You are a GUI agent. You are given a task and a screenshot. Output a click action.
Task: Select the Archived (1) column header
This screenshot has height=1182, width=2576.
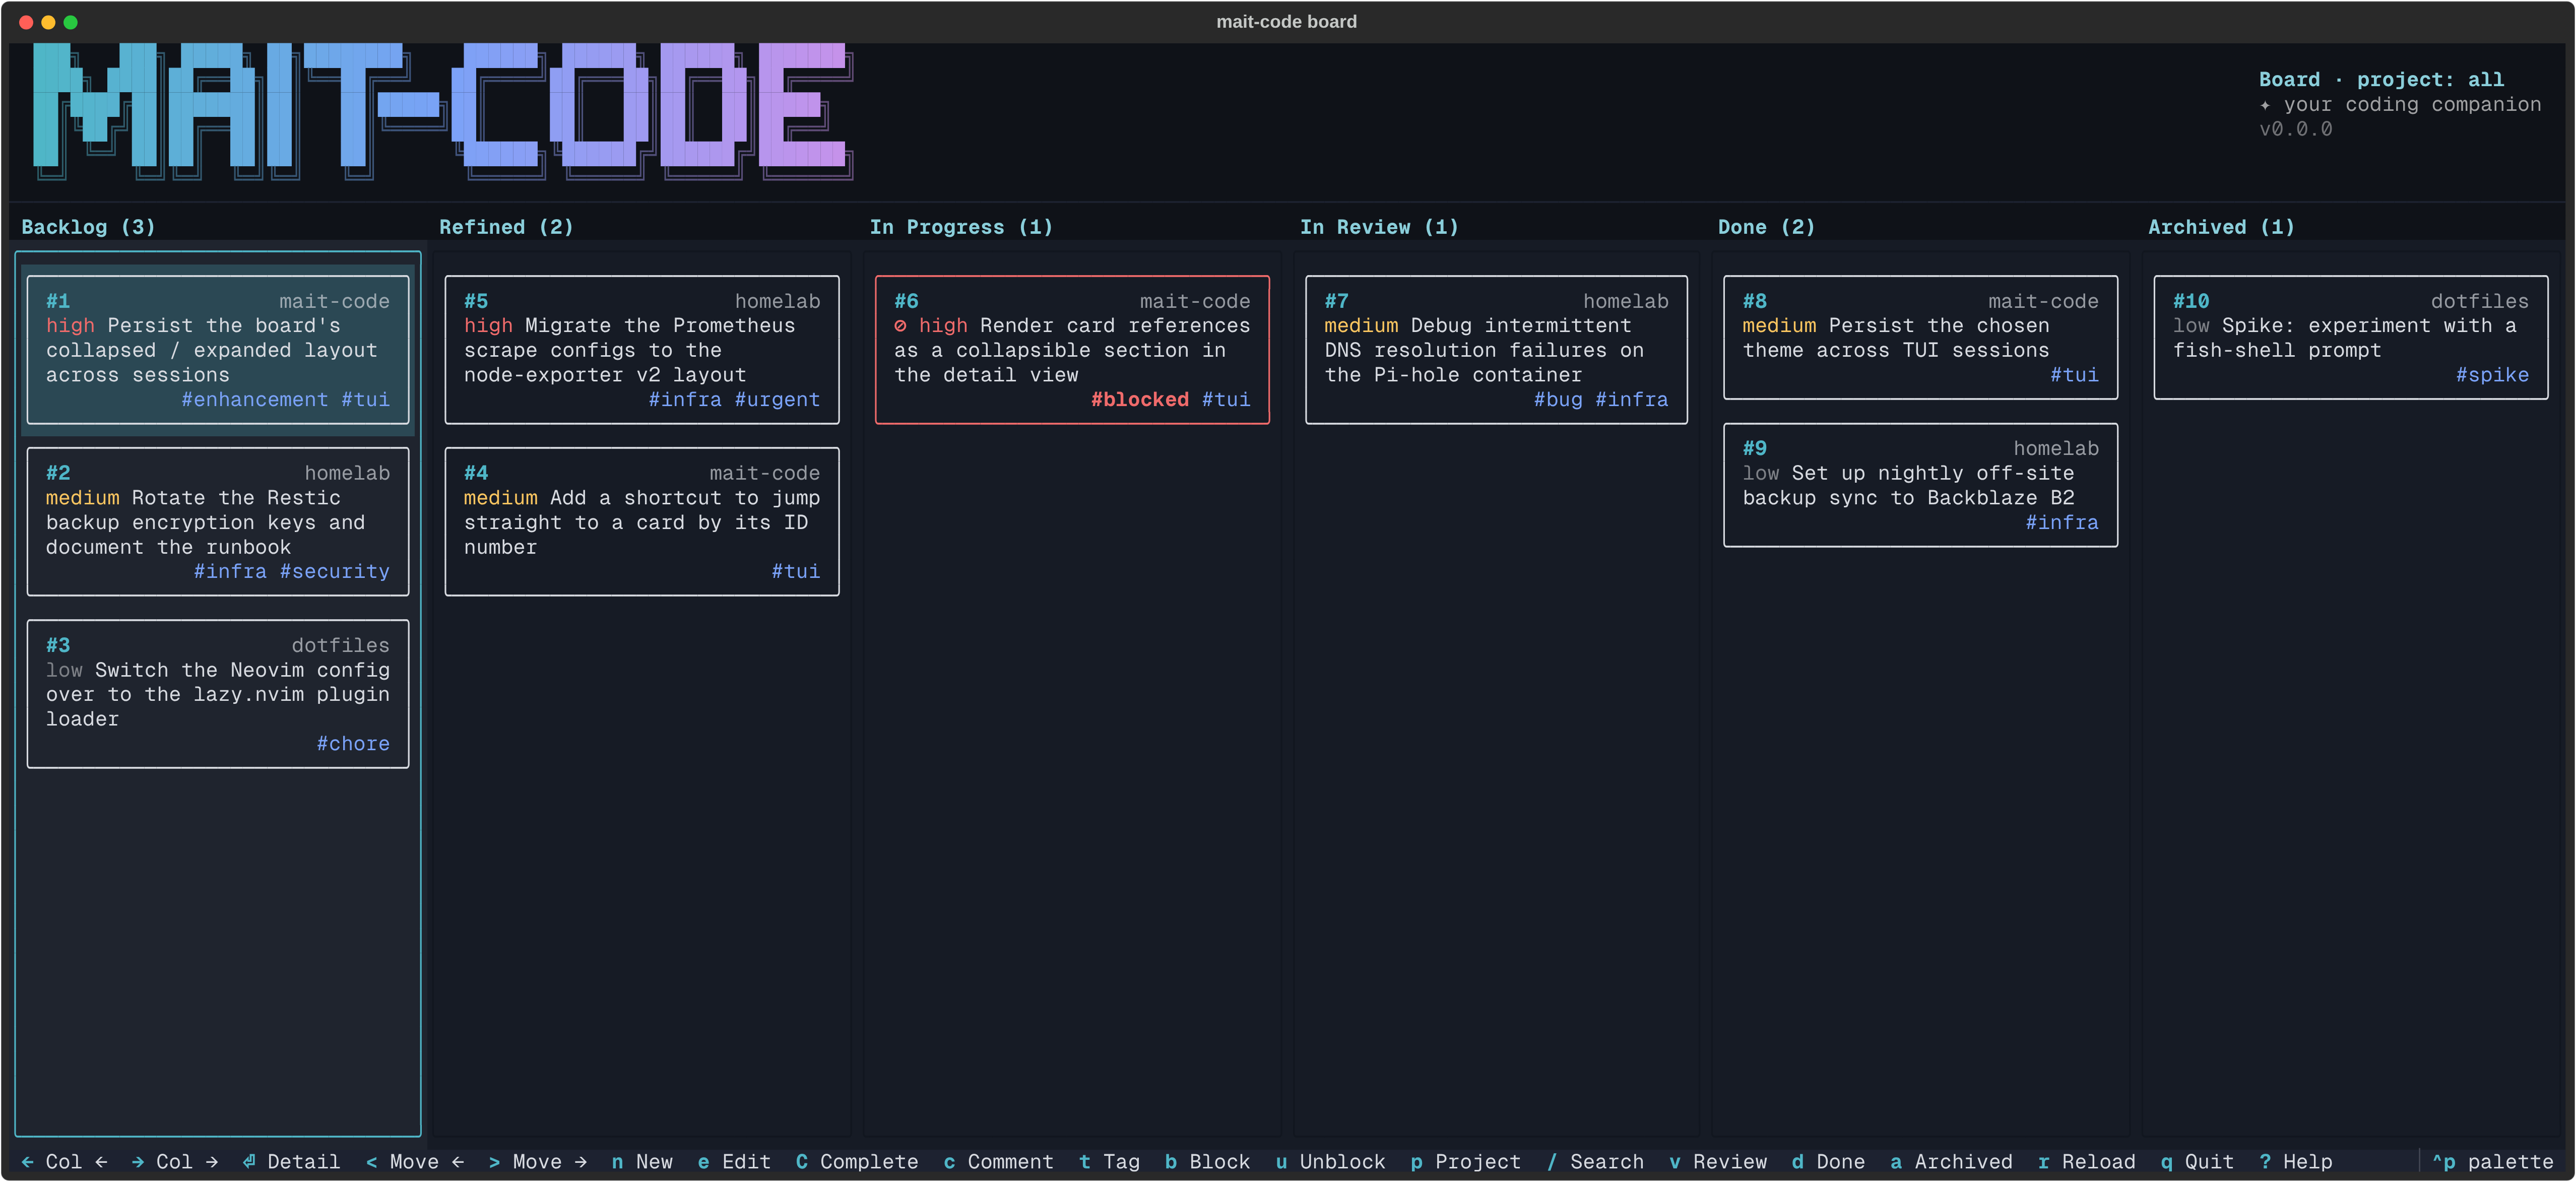2221,227
